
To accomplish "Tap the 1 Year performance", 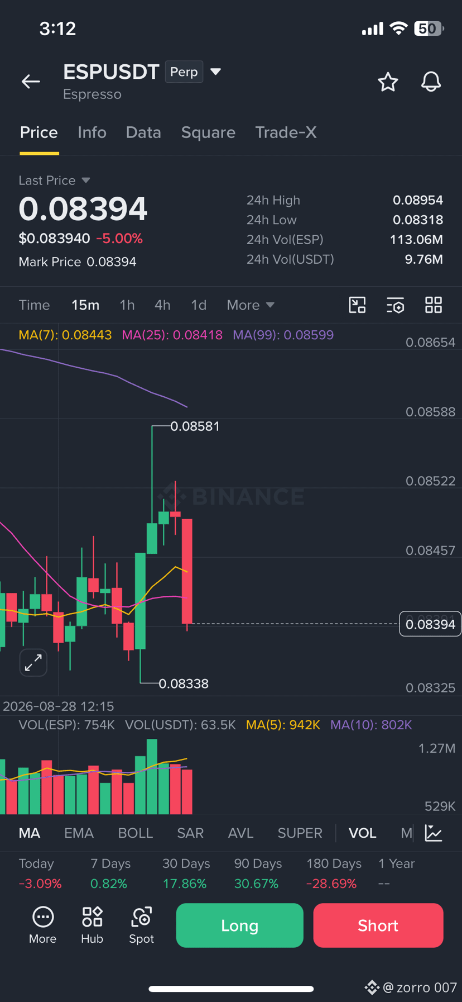I will point(396,874).
